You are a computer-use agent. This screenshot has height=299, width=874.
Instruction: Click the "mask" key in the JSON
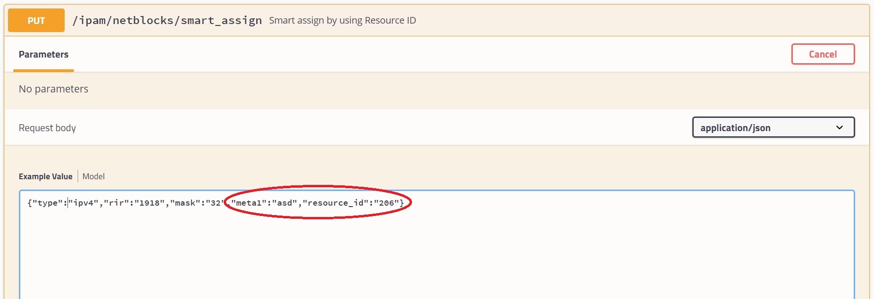[185, 203]
